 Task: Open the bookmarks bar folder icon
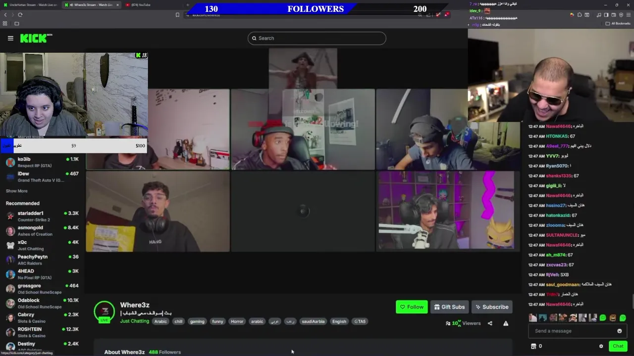tap(16, 23)
